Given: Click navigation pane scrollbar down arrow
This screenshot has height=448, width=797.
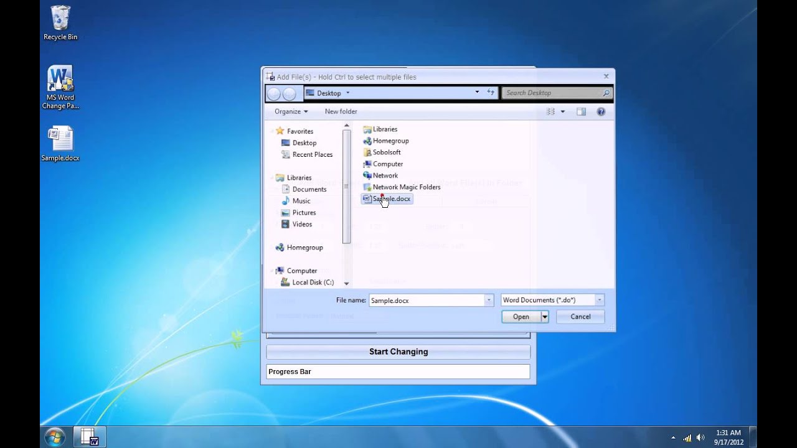Looking at the screenshot, I should 347,284.
